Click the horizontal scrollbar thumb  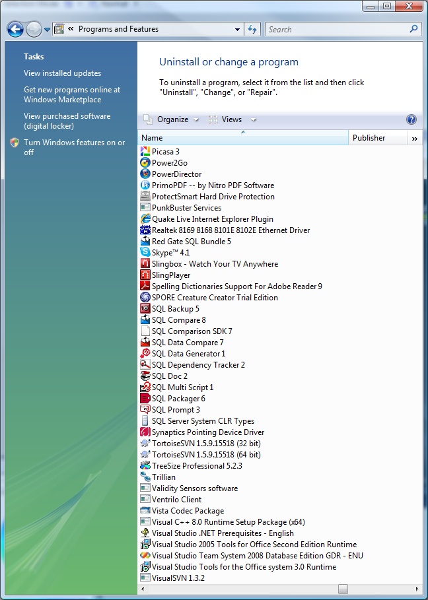click(x=343, y=589)
